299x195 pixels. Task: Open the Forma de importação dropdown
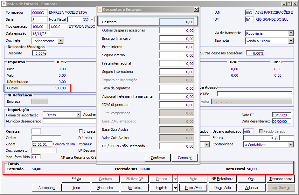pos(78,115)
